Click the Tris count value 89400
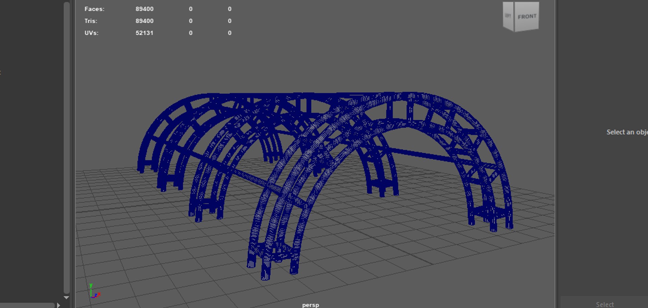648x308 pixels. pos(144,21)
